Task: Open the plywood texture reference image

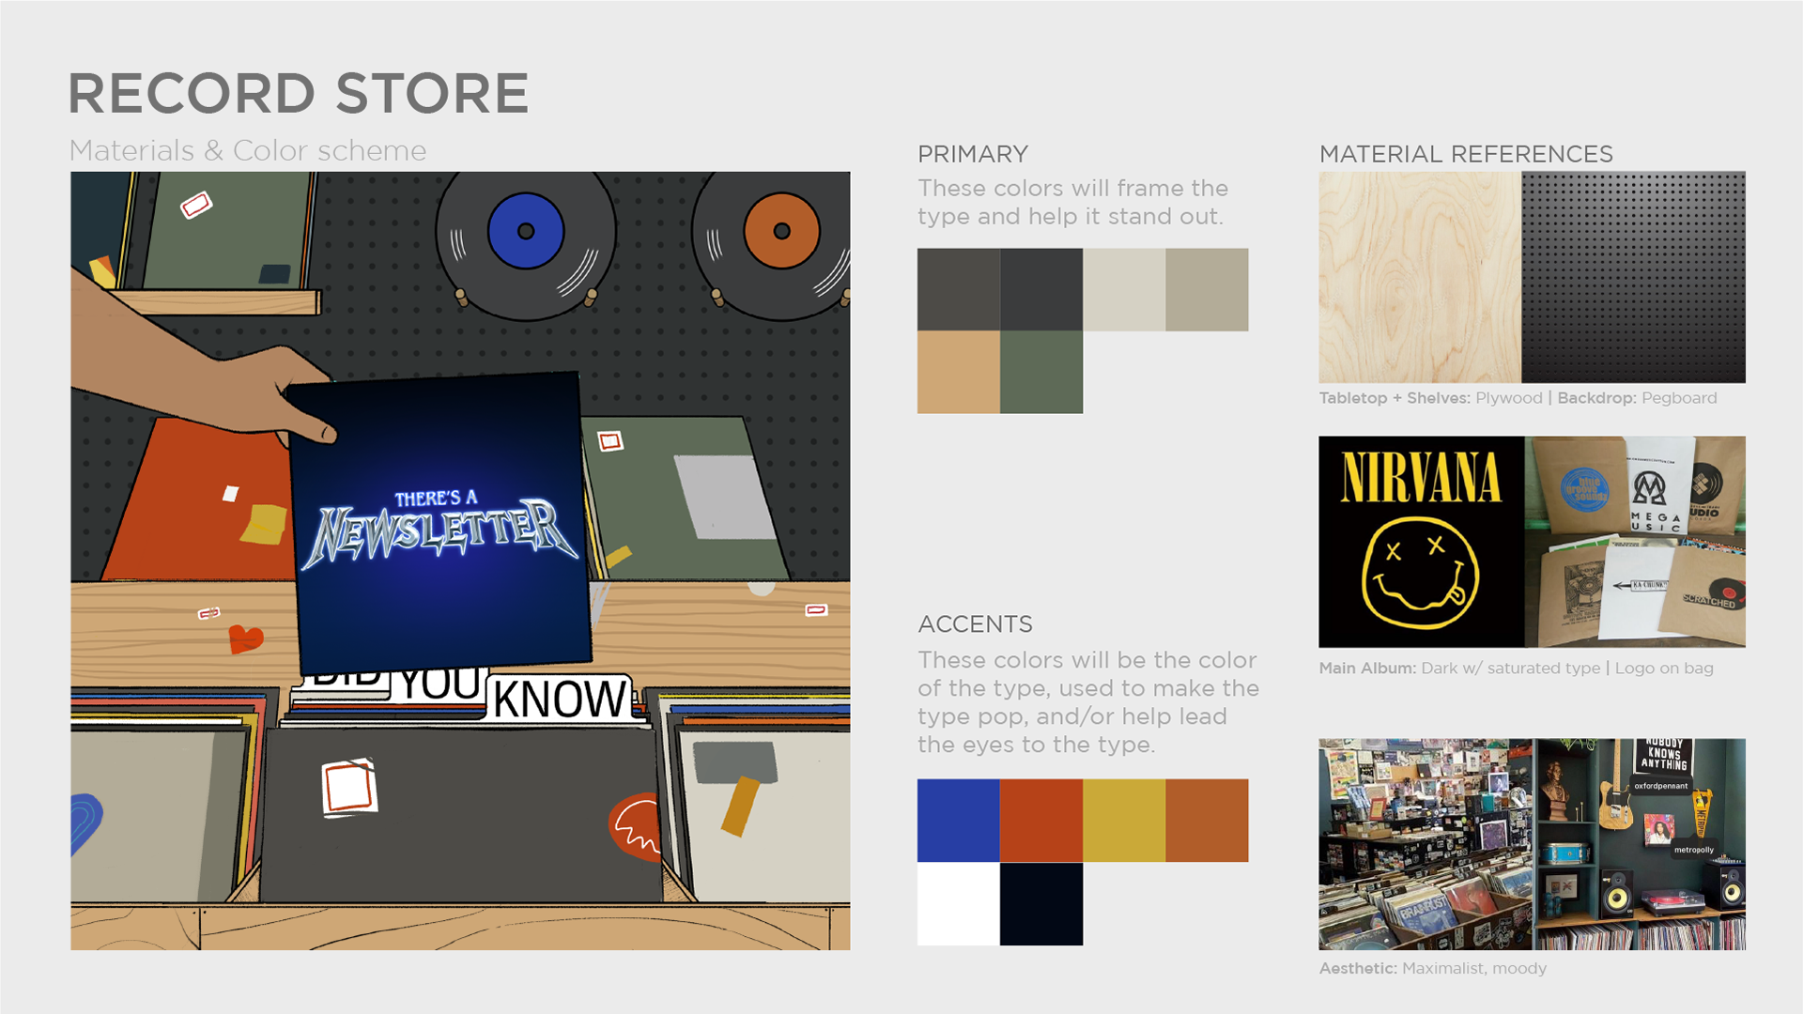Action: click(1420, 277)
